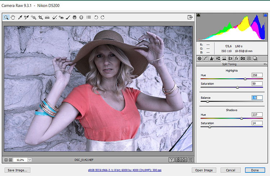Select the Adjustment Brush tool
Screen dimensions: 270x176
point(68,17)
